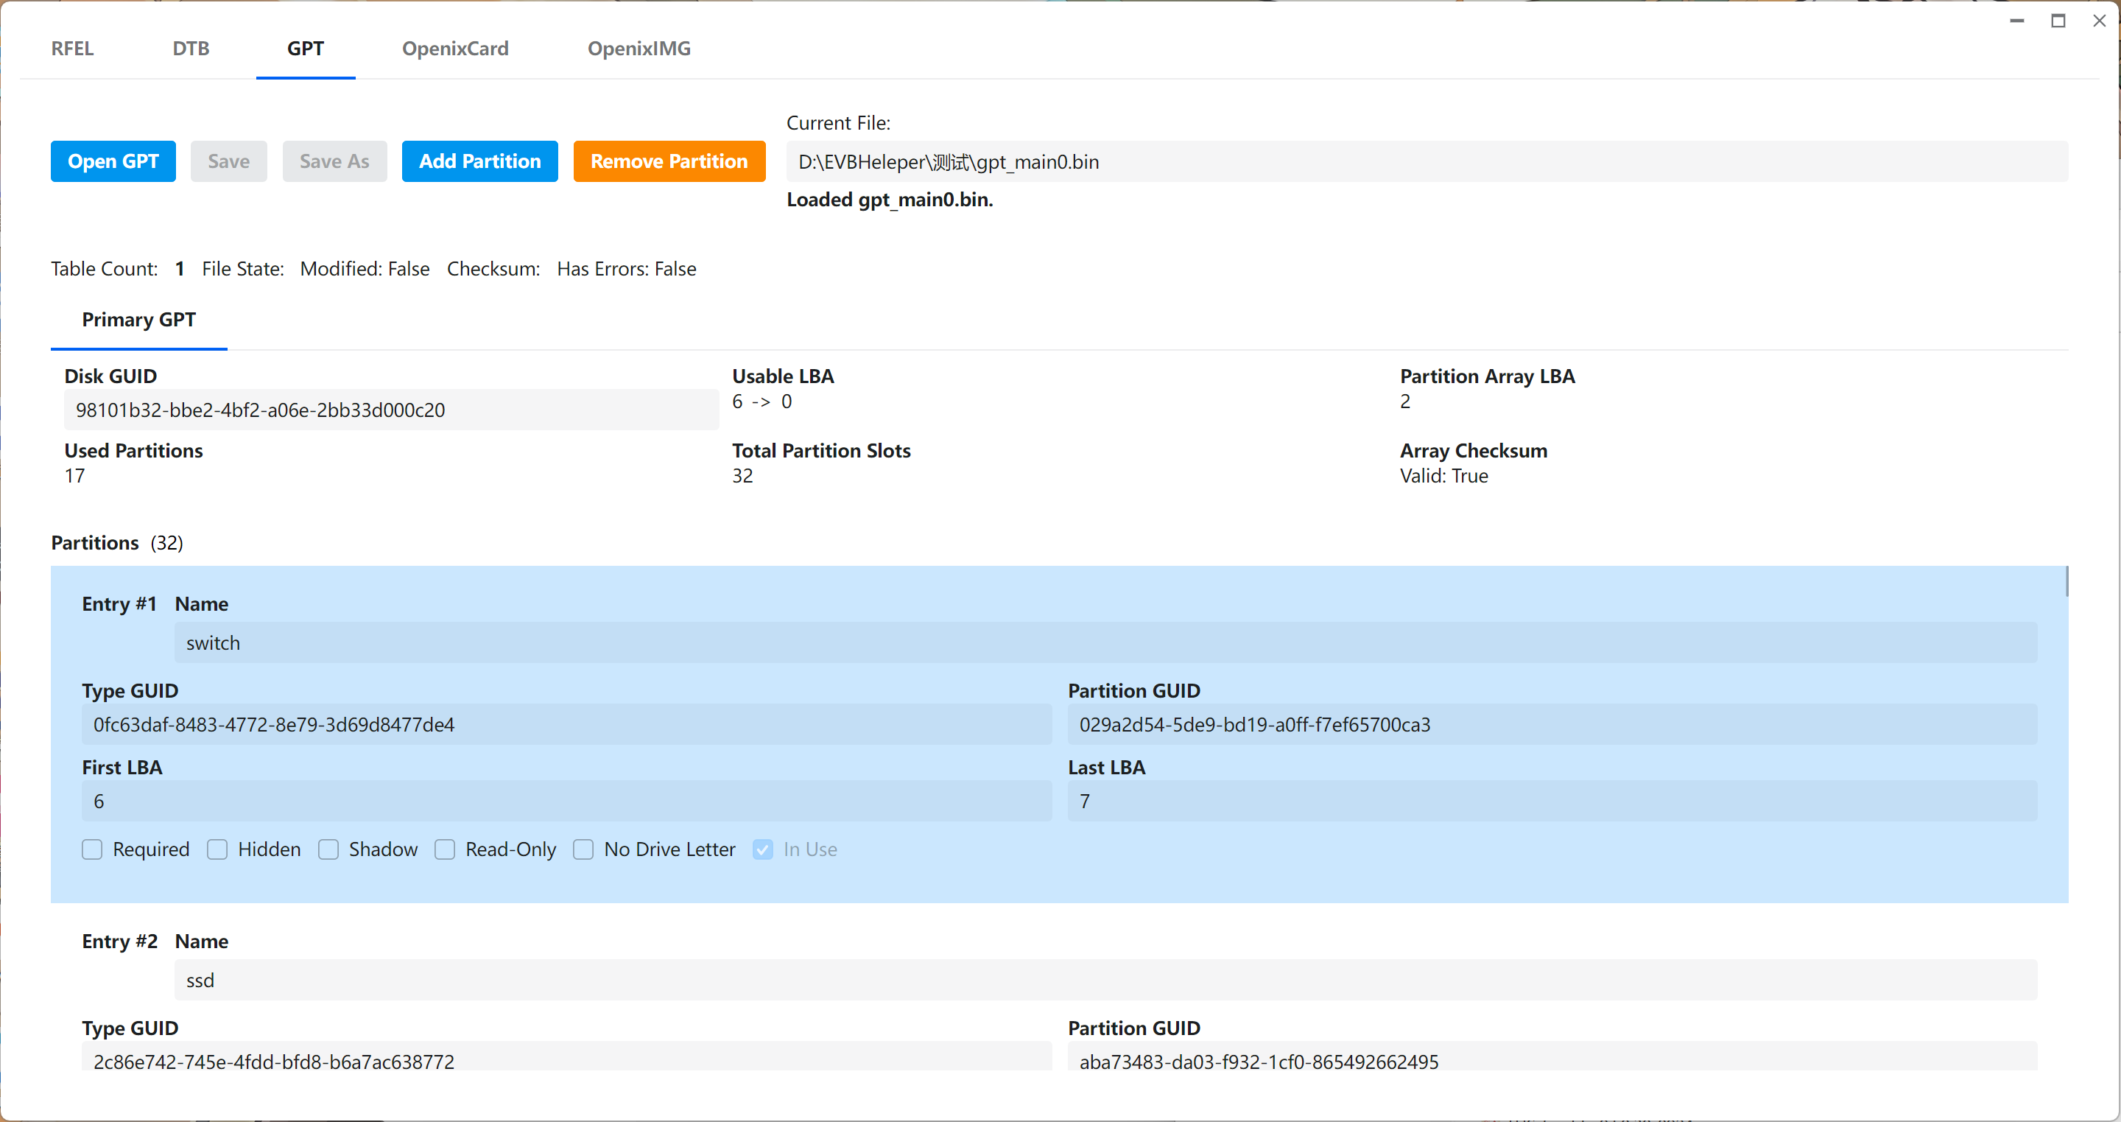Go to the OpenixCard tab
The width and height of the screenshot is (2121, 1122).
click(454, 49)
